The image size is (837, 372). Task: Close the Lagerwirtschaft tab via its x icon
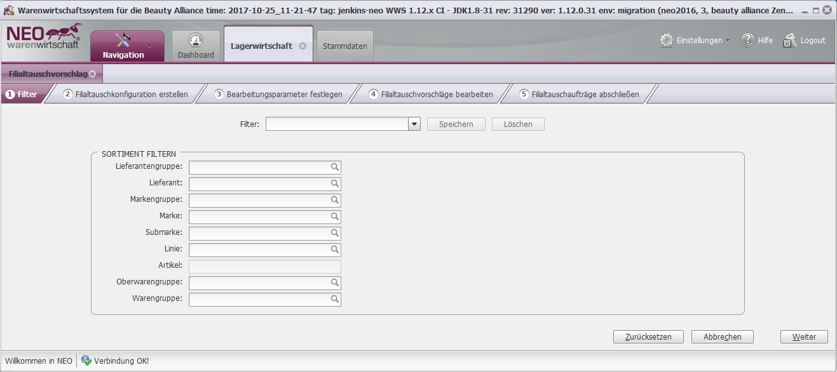pos(303,46)
